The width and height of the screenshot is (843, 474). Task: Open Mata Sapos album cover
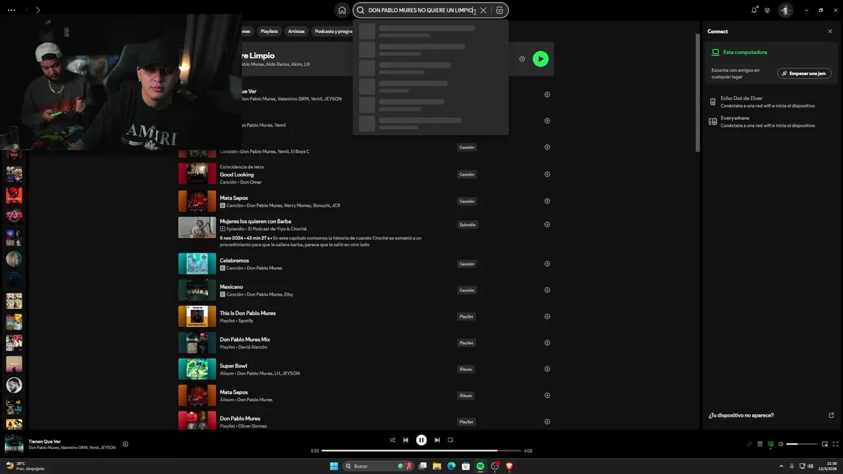[x=197, y=395]
